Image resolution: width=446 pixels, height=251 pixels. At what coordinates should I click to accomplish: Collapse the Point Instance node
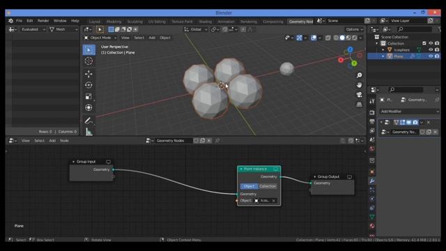click(x=241, y=169)
